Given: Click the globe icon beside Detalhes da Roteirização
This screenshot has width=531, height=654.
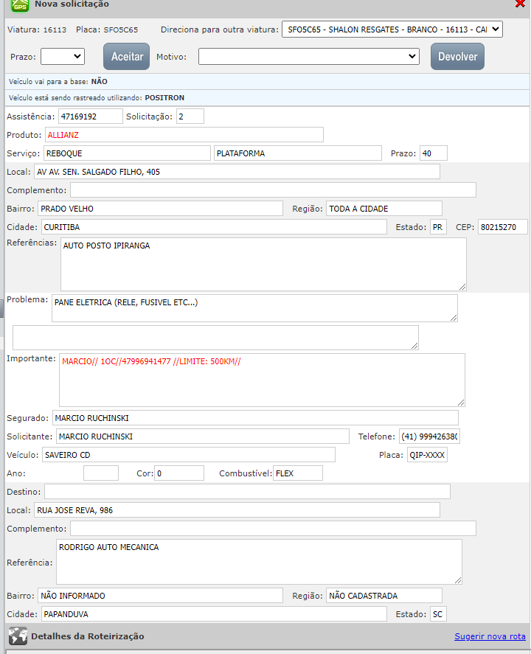Looking at the screenshot, I should click(x=18, y=636).
